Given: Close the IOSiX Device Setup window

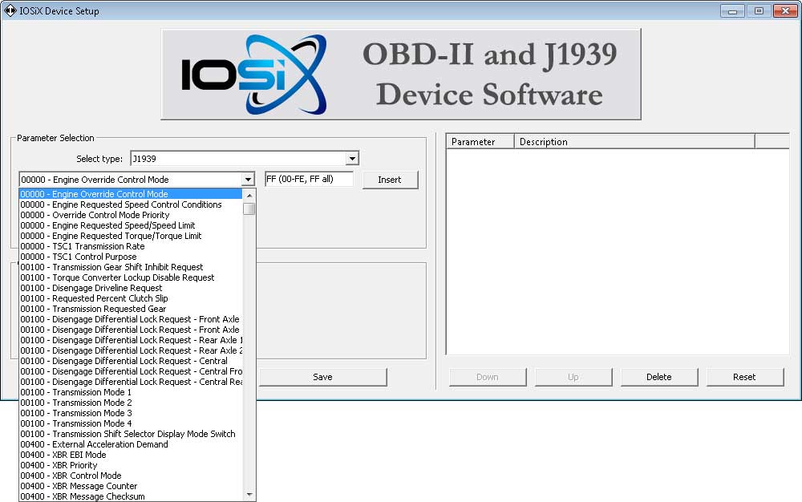Looking at the screenshot, I should [785, 10].
